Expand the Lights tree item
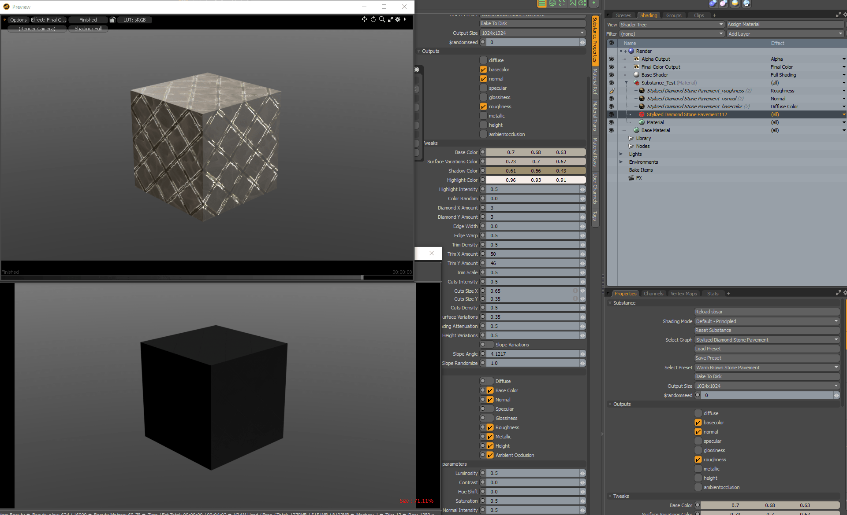Image resolution: width=847 pixels, height=515 pixels. (621, 154)
